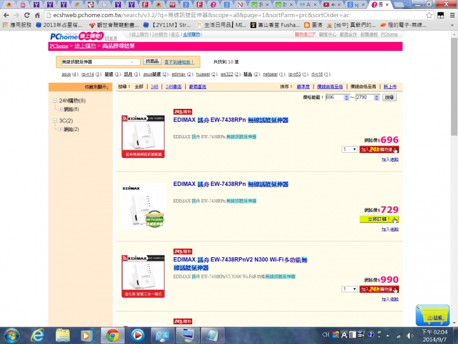Select the 廠商直送 filter tab

[197, 87]
